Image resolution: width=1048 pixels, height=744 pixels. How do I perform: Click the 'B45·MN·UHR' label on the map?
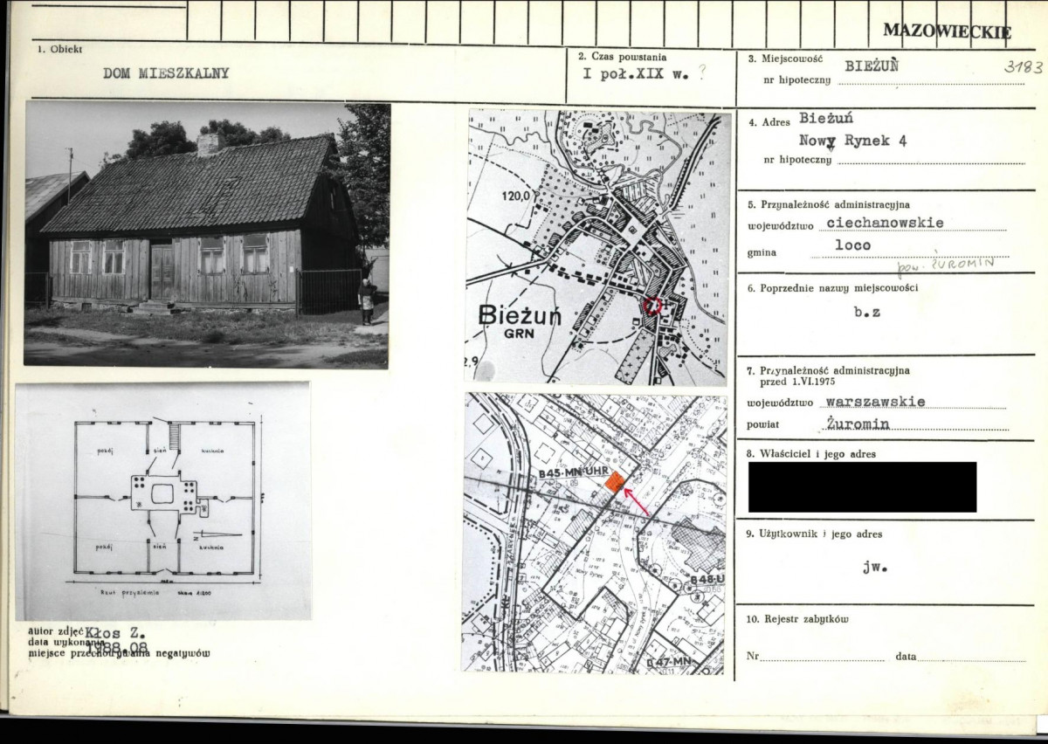click(572, 472)
